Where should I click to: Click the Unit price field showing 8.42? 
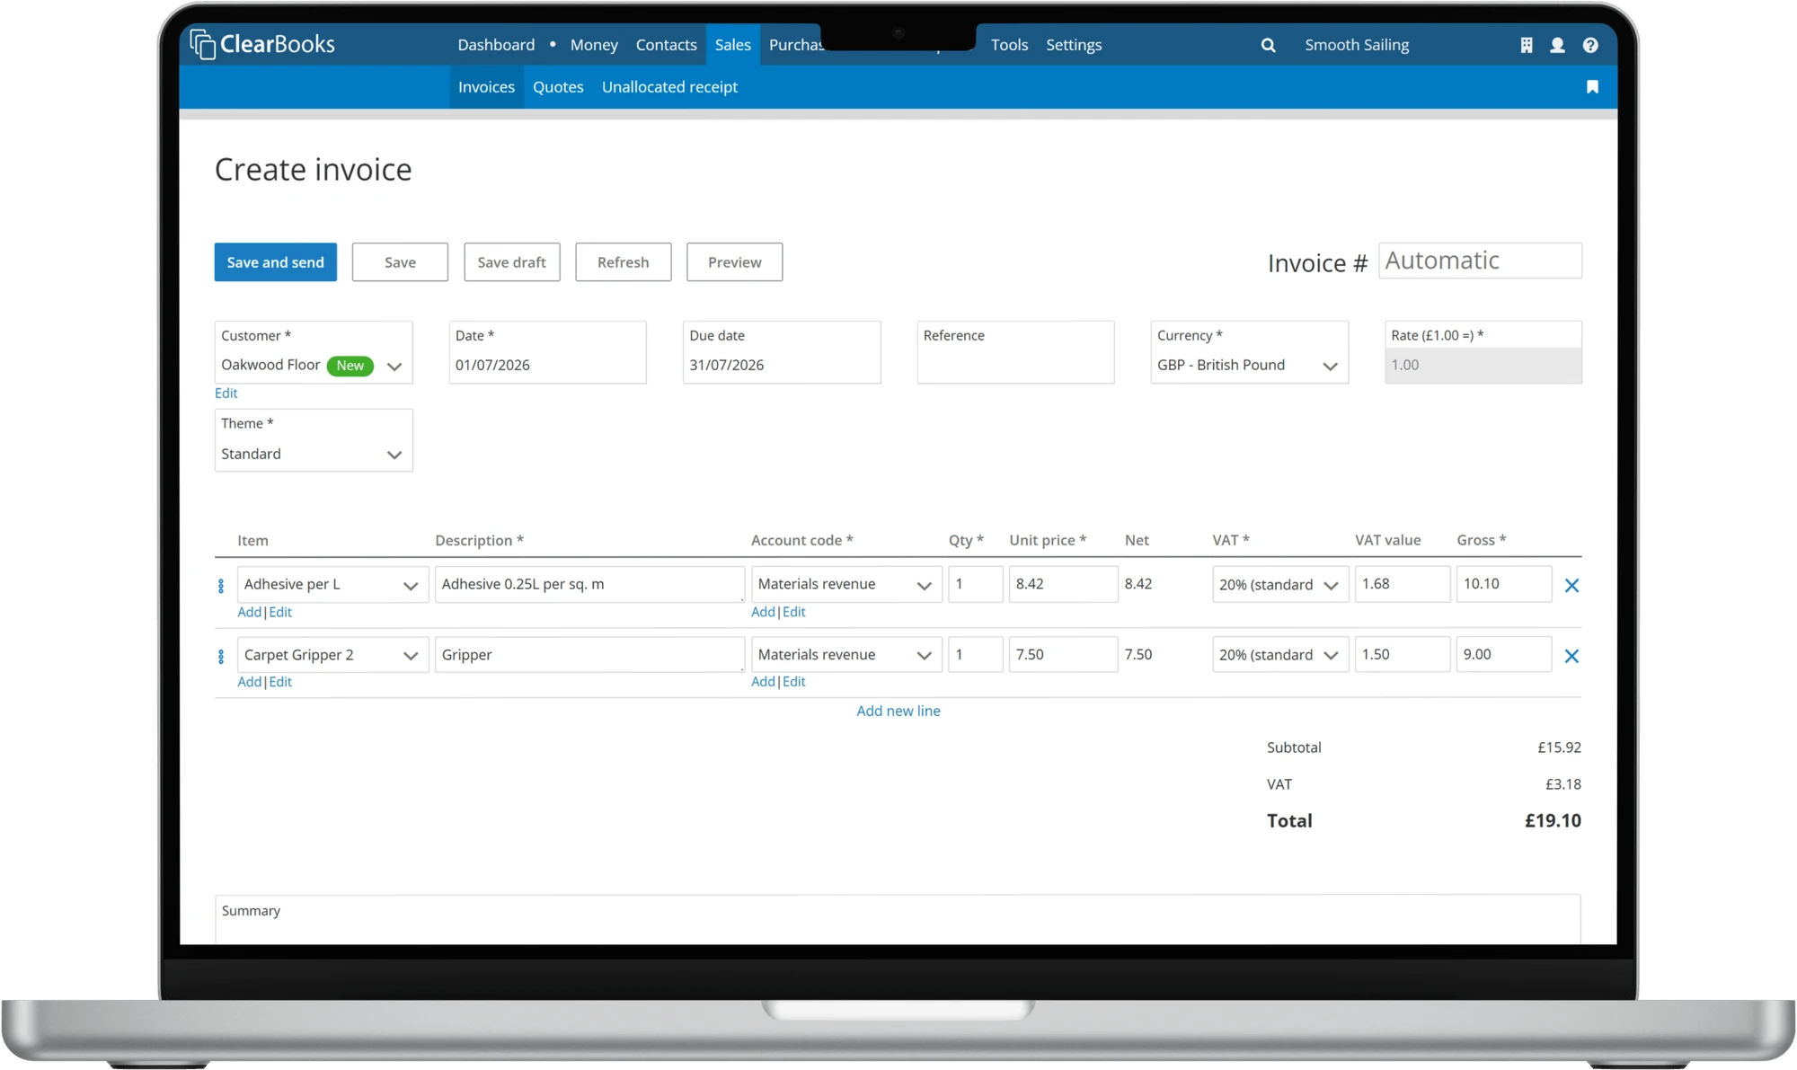tap(1063, 584)
